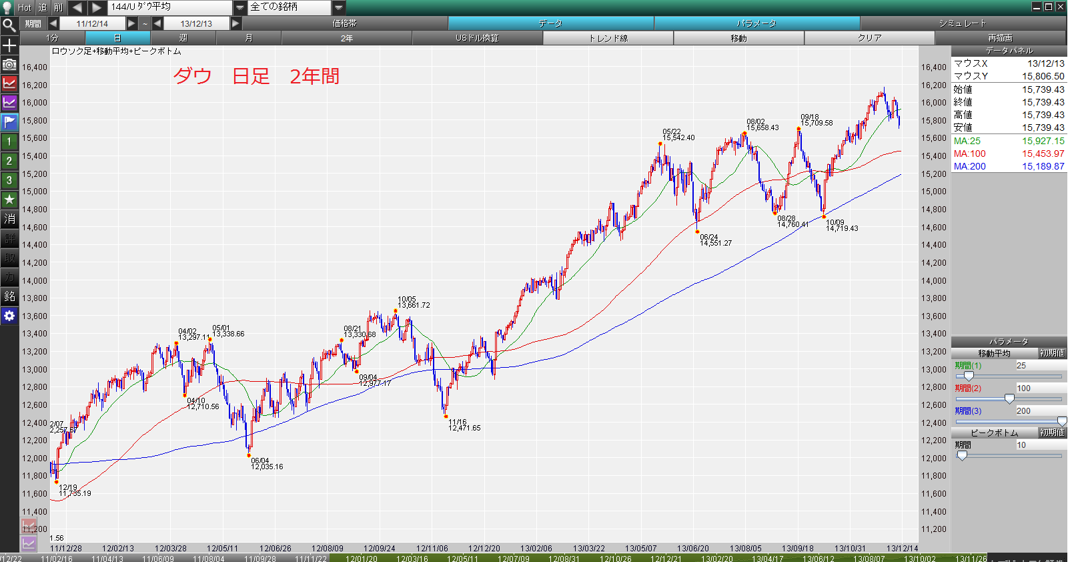
Task: Select the green preset 1 icon
Action: coord(9,142)
